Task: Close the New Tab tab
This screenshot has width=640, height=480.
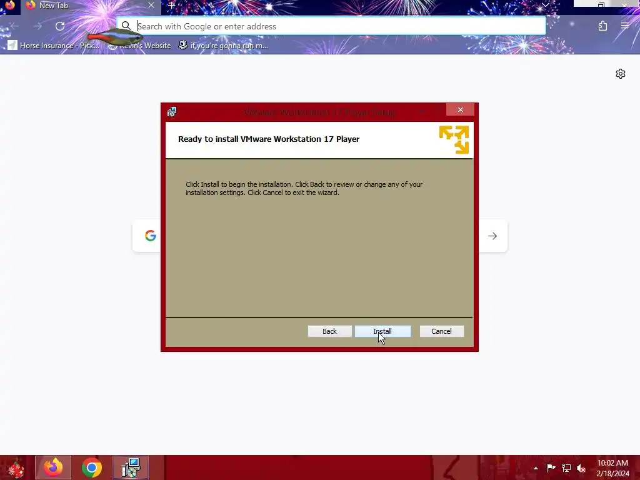Action: pos(151,5)
